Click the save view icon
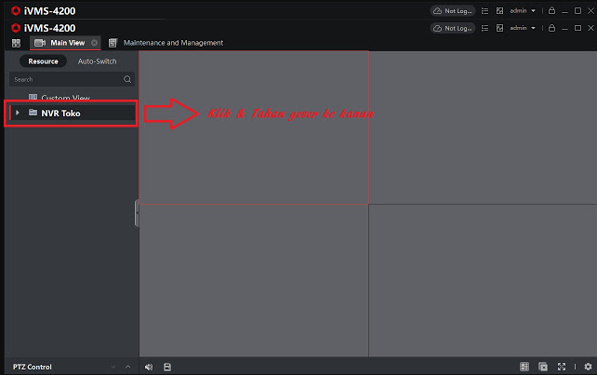 pyautogui.click(x=167, y=367)
